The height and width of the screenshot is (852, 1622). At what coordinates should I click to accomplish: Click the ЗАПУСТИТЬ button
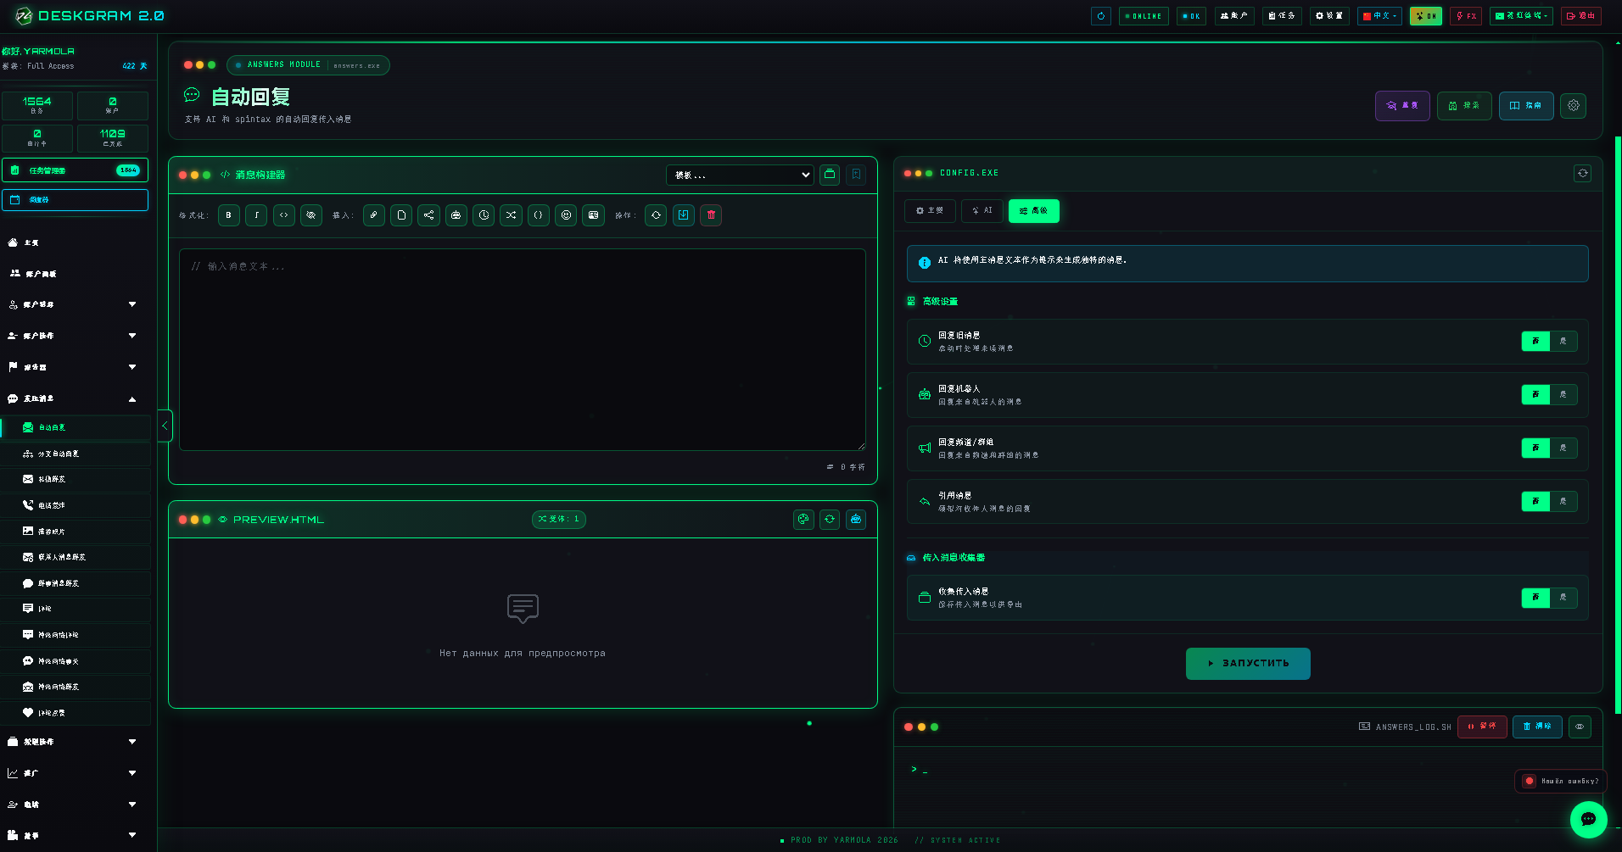tap(1248, 664)
